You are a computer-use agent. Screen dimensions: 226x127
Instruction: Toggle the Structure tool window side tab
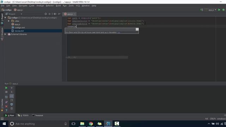coord(2,34)
